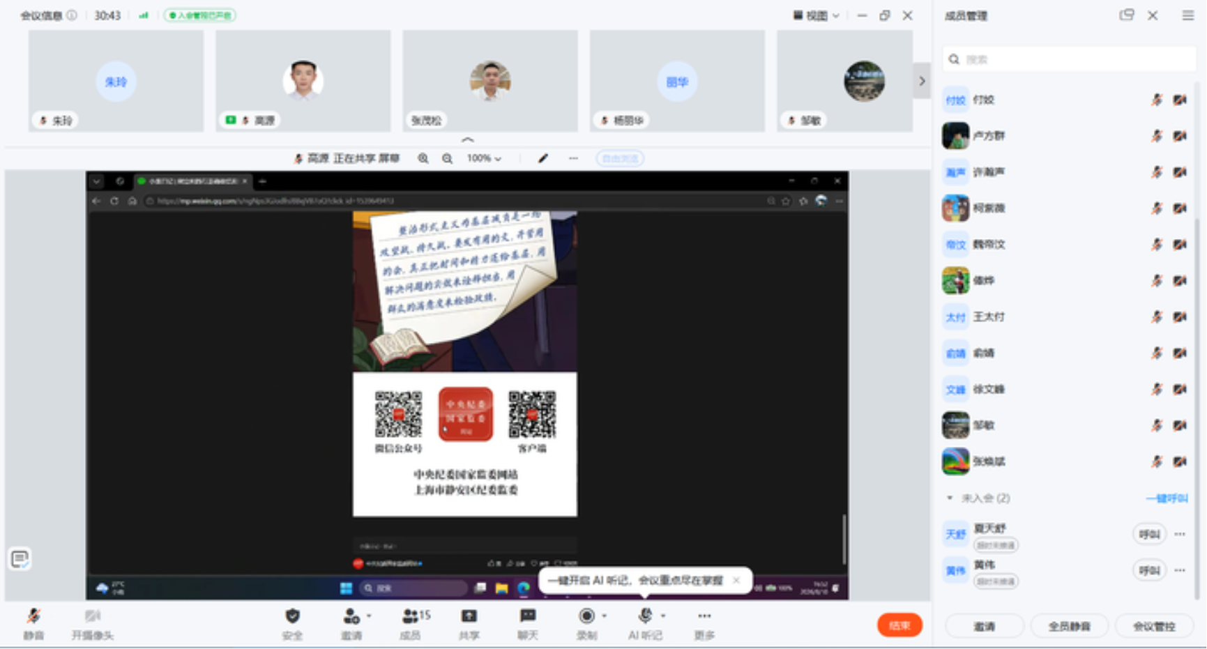Close the 成员管理 member panel
Image resolution: width=1207 pixels, height=649 pixels.
click(x=1153, y=15)
